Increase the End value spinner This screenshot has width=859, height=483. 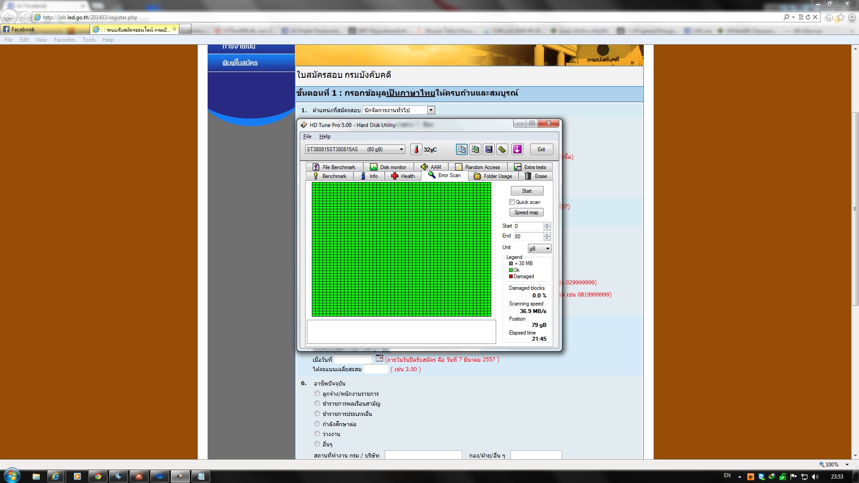(x=547, y=234)
